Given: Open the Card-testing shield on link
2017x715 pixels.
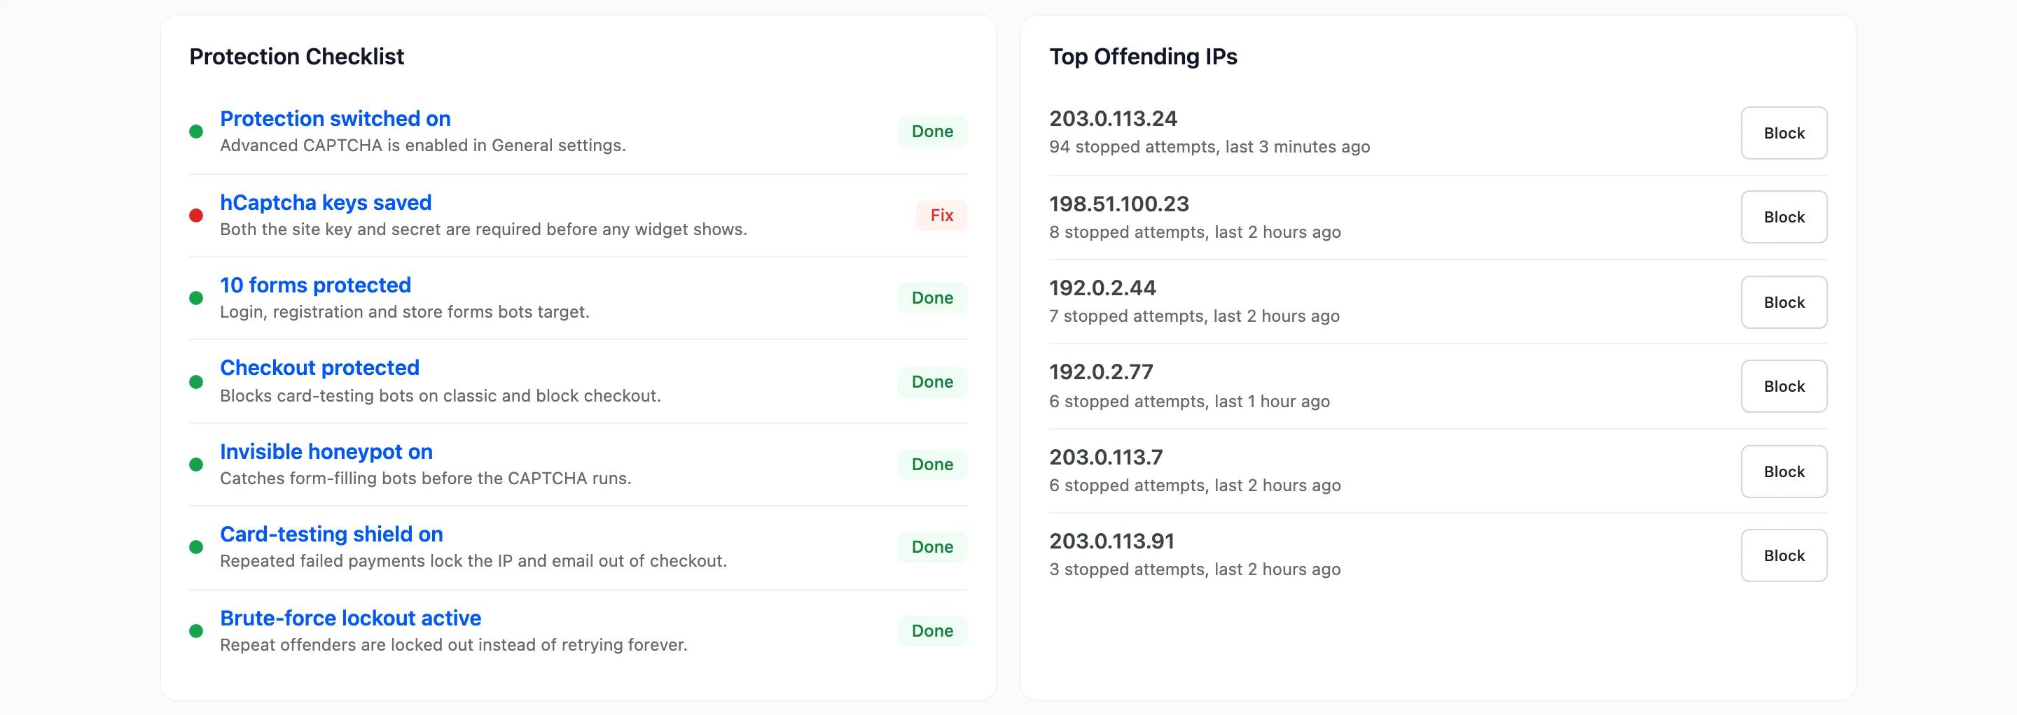Looking at the screenshot, I should (331, 534).
